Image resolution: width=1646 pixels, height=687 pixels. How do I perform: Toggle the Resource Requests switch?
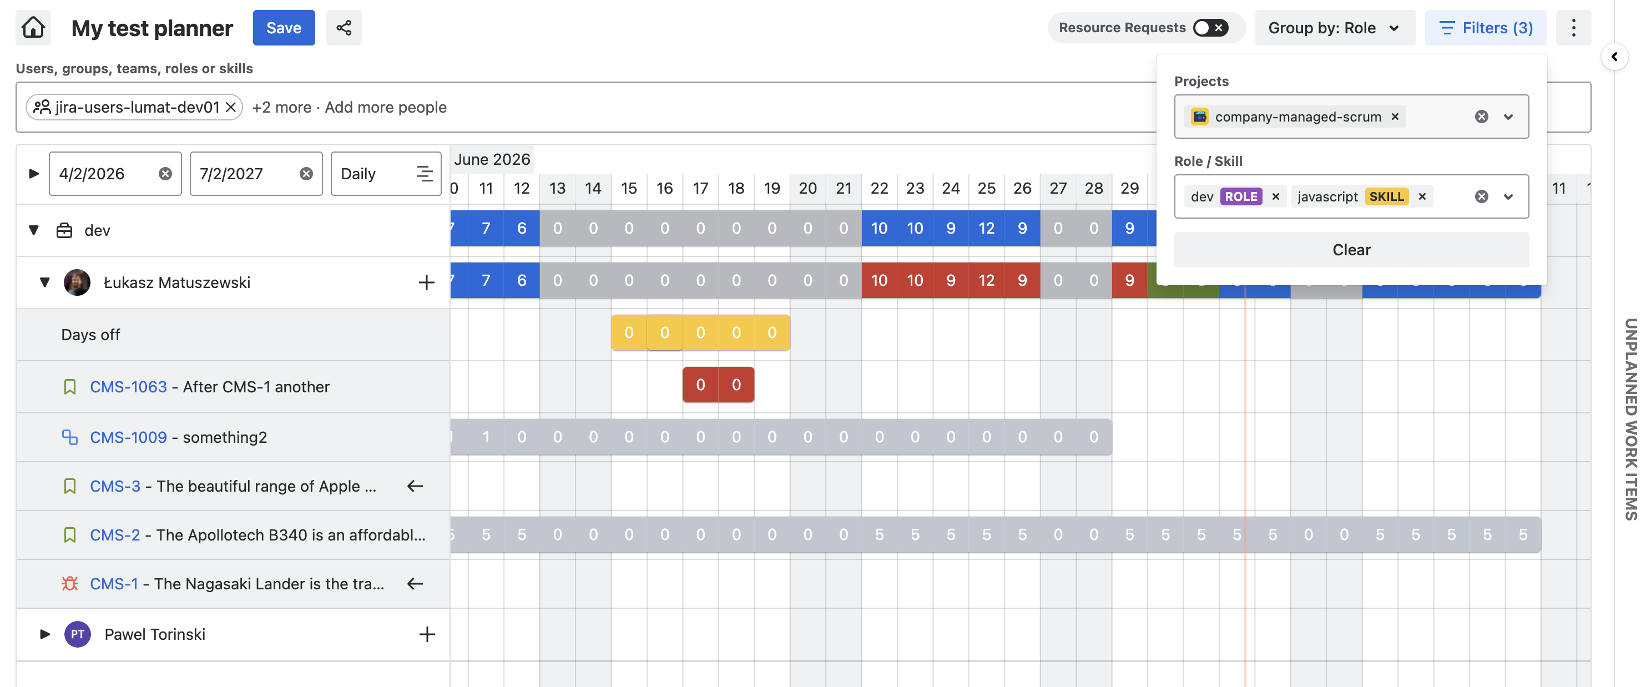point(1211,28)
